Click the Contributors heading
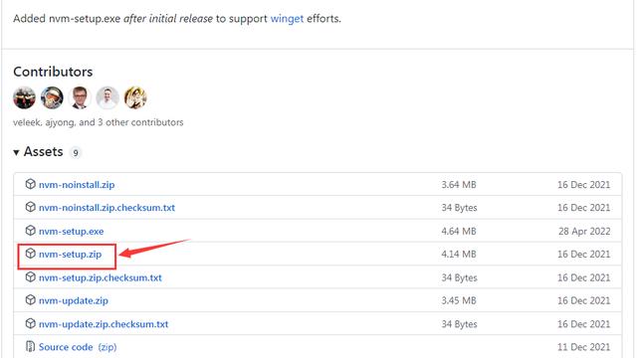This screenshot has height=358, width=637. (x=53, y=72)
